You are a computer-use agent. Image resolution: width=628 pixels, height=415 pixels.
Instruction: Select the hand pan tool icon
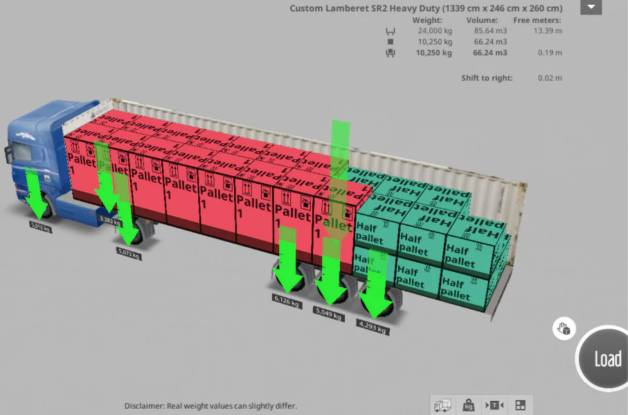pos(563,328)
